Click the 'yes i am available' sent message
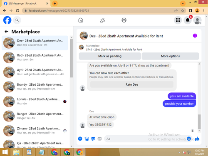Screen dimensions: 208x156 pos(182,96)
